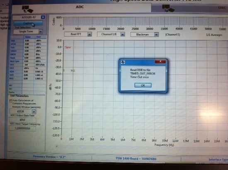Click the ADS5281-82 device selection field

(29, 17)
